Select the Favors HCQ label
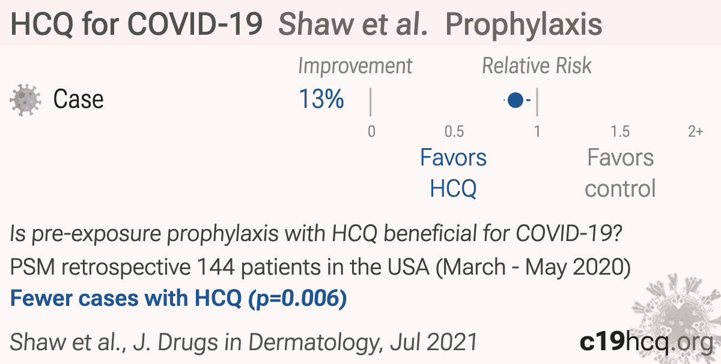 click(x=453, y=173)
